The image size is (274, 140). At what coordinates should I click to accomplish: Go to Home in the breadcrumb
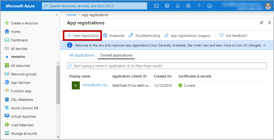72,15
